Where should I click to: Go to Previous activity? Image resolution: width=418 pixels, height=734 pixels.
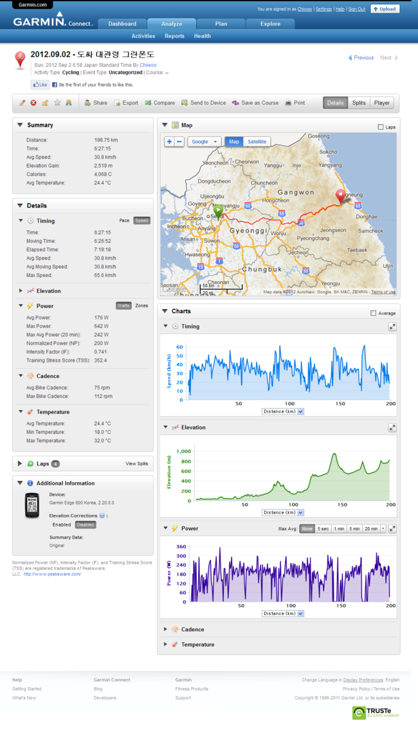click(361, 58)
